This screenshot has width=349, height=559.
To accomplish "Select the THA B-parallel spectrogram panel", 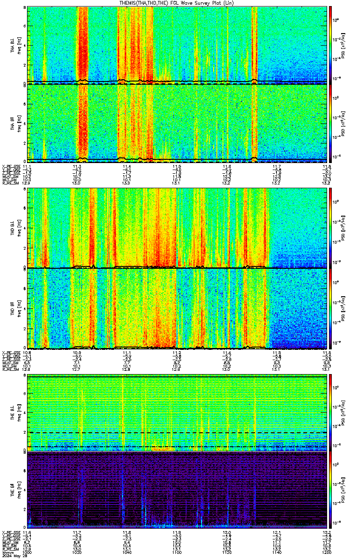I will [x=177, y=123].
